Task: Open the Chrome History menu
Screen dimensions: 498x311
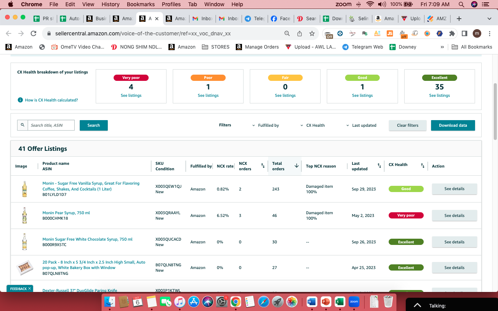Action: pyautogui.click(x=110, y=4)
